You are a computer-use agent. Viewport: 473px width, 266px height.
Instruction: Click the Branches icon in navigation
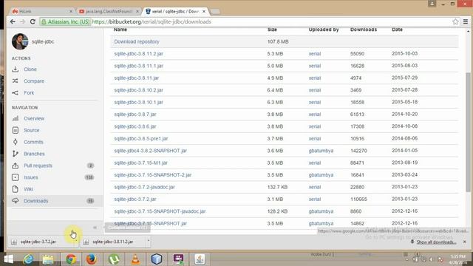pyautogui.click(x=15, y=154)
